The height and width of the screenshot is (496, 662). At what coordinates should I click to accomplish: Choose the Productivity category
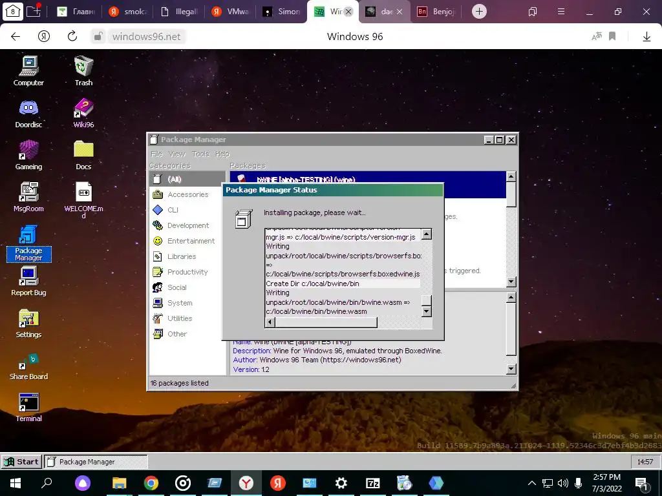(187, 272)
